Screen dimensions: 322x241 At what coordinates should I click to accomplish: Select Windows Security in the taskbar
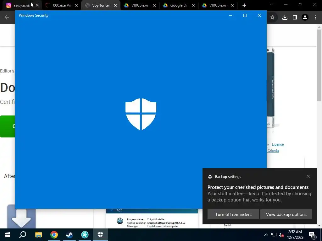pos(100,235)
